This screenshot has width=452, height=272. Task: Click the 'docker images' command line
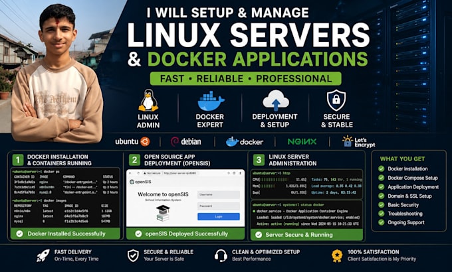[x=39, y=200]
